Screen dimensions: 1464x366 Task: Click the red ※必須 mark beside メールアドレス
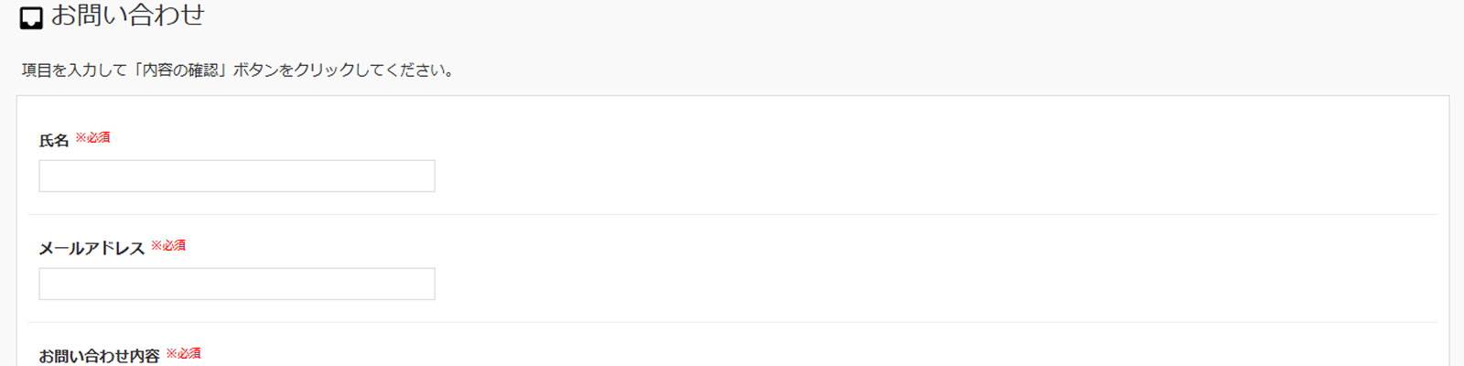click(x=168, y=245)
